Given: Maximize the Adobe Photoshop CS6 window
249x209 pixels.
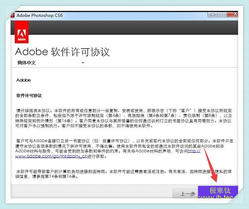Looking at the screenshot, I should tap(222, 14).
